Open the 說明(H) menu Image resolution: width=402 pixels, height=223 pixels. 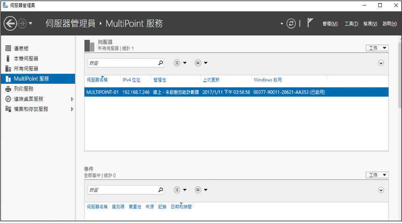click(x=390, y=24)
